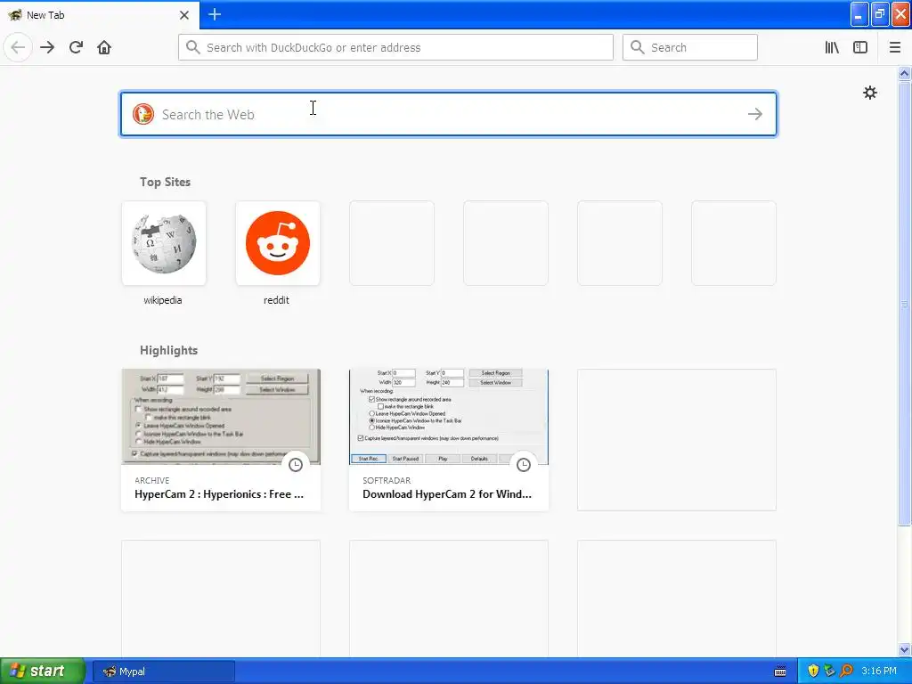
Task: Click the page scrollbar down arrow
Action: 905,649
